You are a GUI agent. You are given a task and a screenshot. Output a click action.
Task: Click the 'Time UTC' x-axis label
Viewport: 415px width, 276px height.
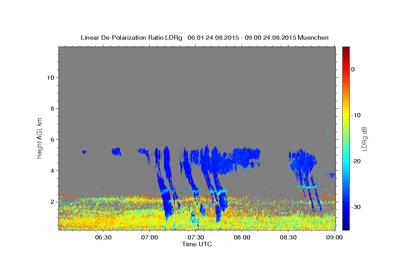click(x=197, y=244)
